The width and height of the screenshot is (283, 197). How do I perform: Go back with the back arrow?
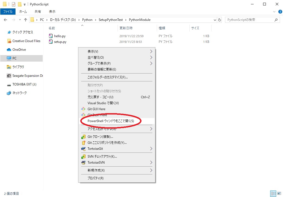6,20
